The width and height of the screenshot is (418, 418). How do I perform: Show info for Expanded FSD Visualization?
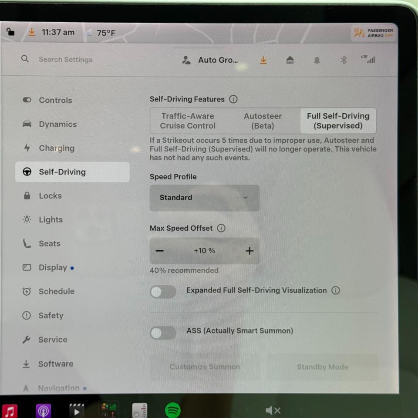pyautogui.click(x=336, y=290)
